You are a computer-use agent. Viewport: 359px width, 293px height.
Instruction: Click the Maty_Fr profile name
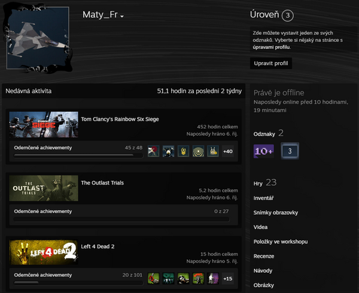click(100, 15)
